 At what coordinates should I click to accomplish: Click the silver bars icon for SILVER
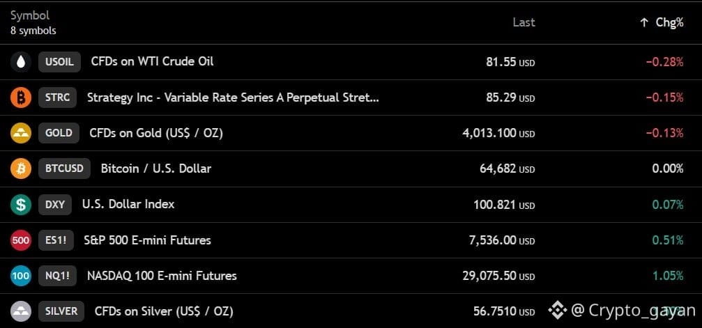point(21,311)
